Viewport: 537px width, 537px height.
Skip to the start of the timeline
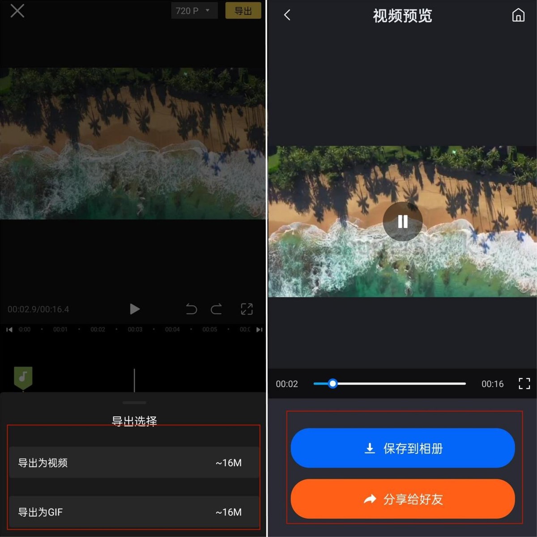[9, 329]
